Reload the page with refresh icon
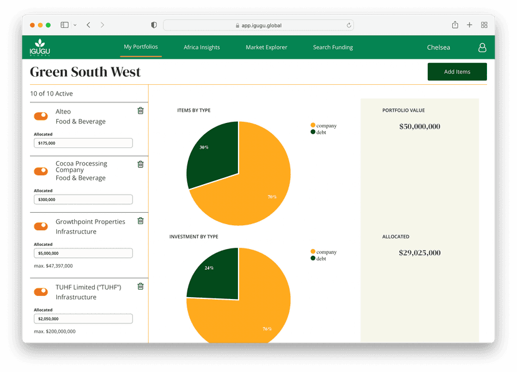The width and height of the screenshot is (517, 372). tap(349, 26)
